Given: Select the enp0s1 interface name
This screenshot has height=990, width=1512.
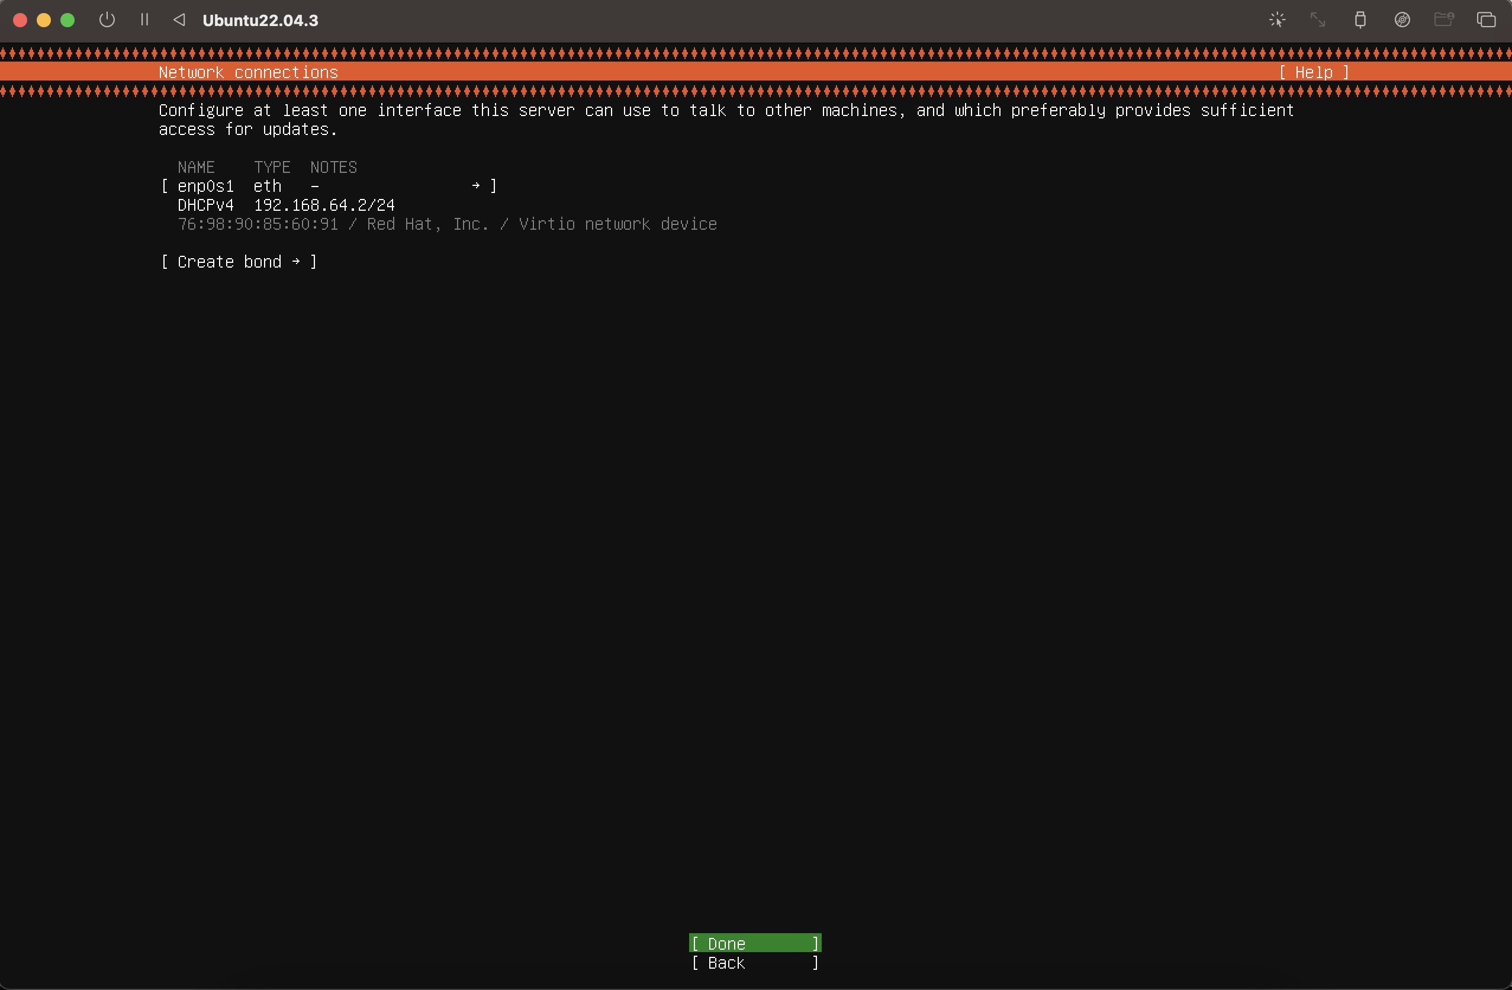Looking at the screenshot, I should pyautogui.click(x=205, y=187).
